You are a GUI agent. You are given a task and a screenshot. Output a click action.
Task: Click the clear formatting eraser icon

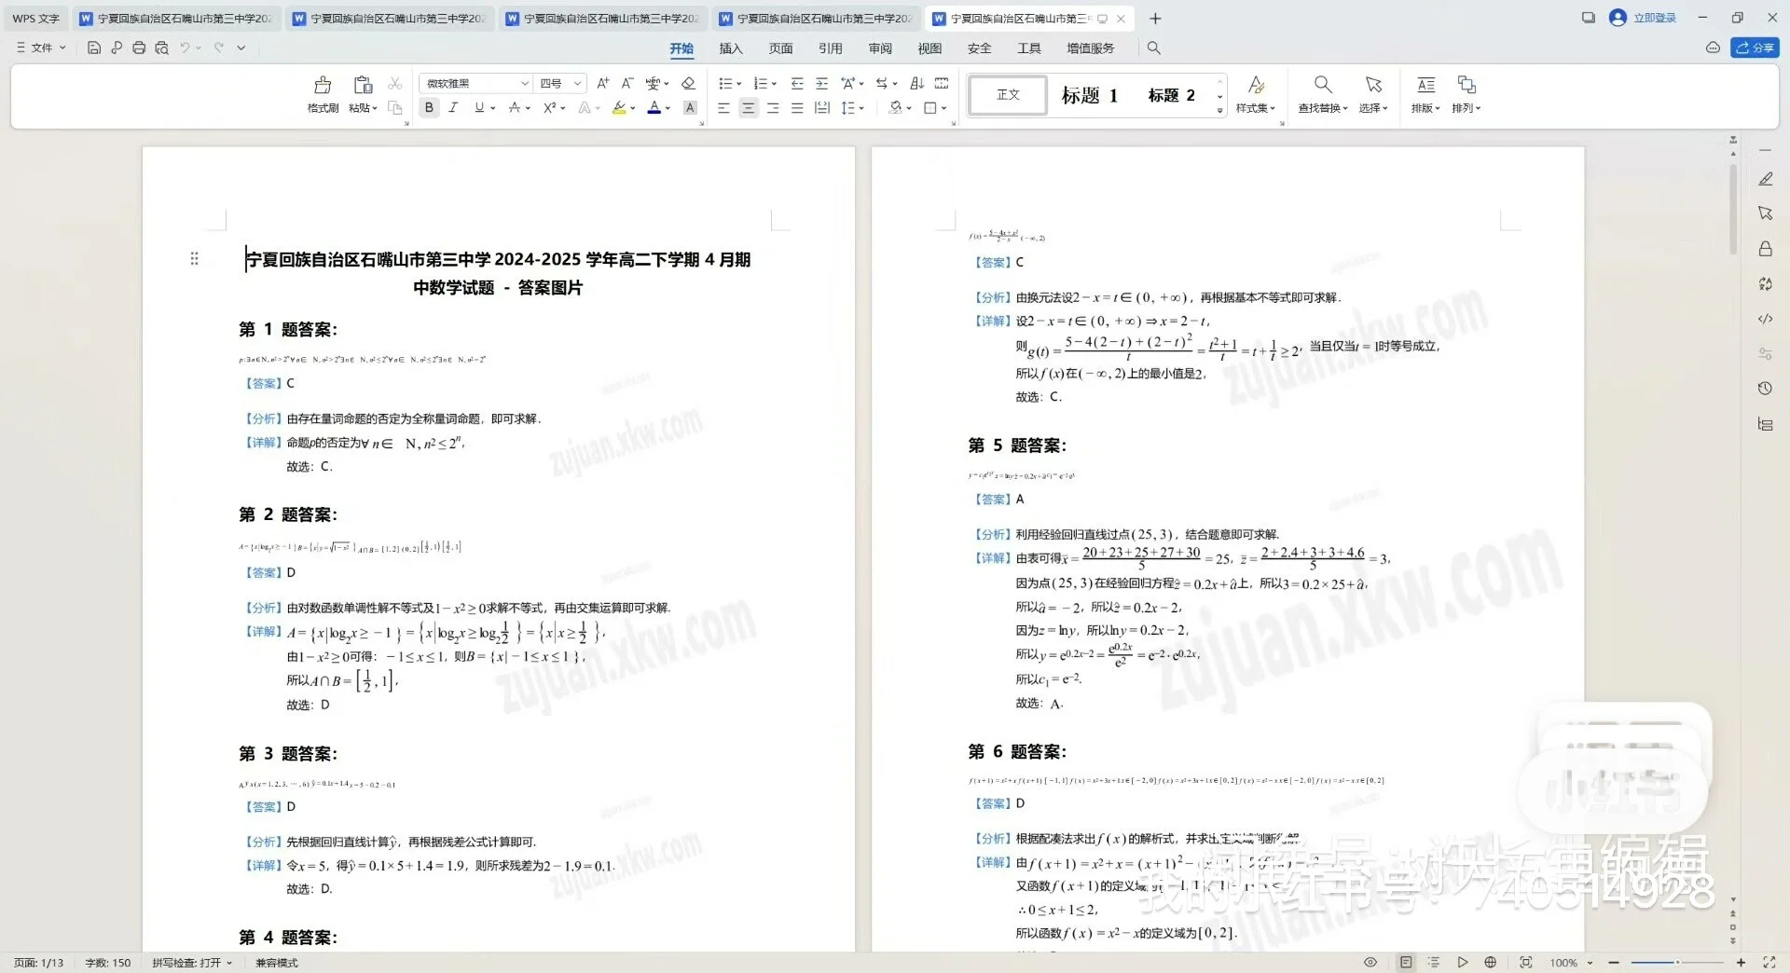(x=688, y=83)
